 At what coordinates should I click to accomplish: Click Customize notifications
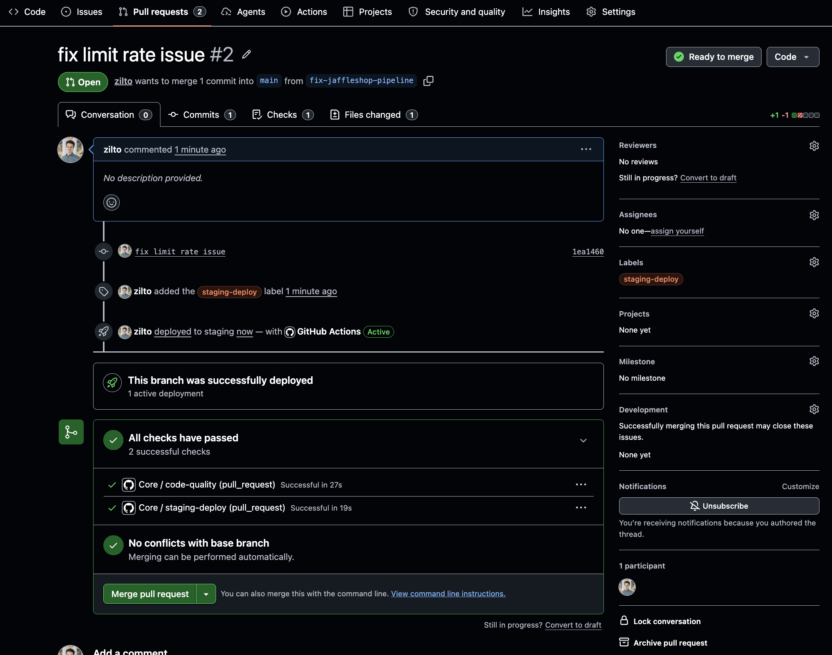(800, 486)
